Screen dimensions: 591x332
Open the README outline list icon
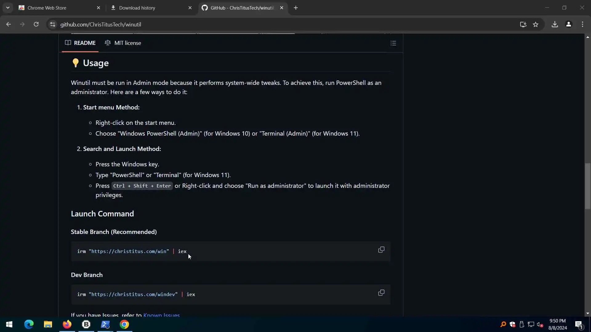click(393, 43)
